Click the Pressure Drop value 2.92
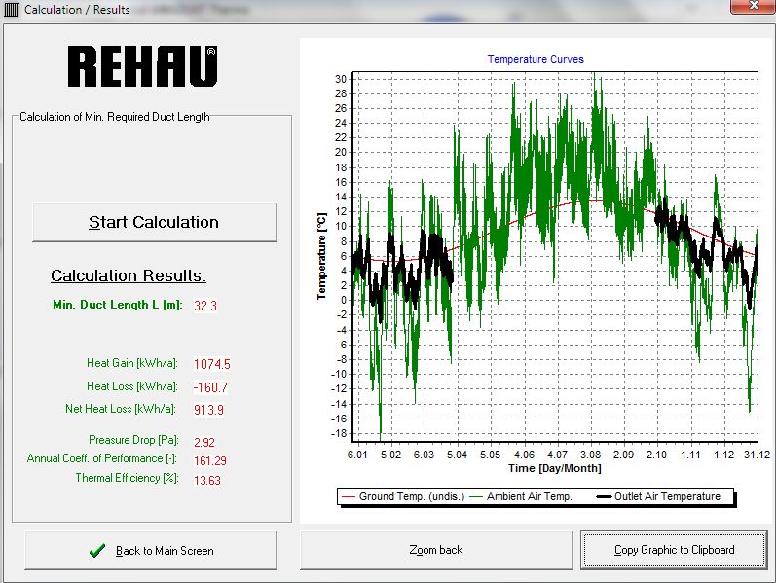776x583 pixels. tap(204, 442)
